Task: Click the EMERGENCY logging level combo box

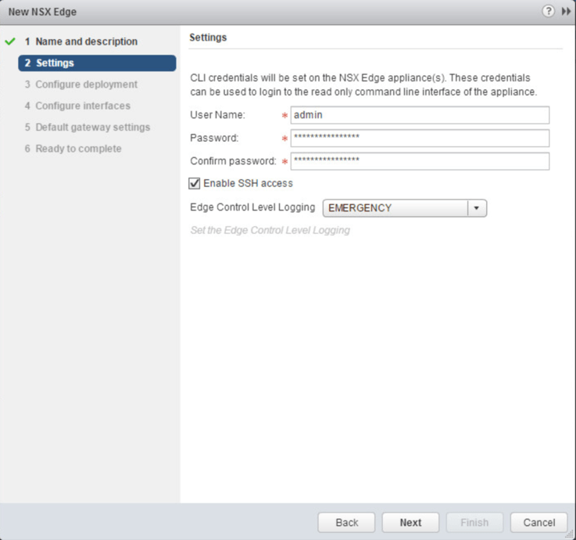Action: click(395, 208)
